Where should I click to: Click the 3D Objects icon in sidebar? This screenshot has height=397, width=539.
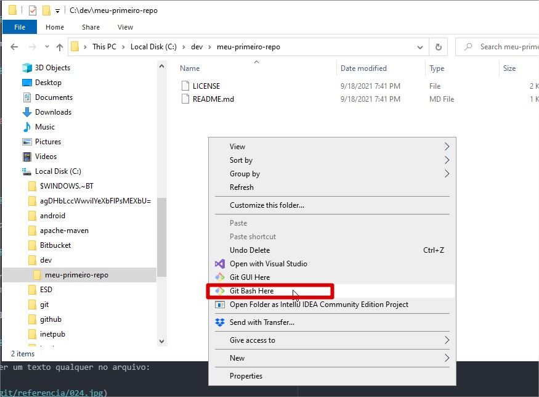tap(27, 68)
